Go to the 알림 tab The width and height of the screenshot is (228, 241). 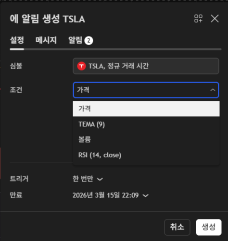tap(81, 40)
